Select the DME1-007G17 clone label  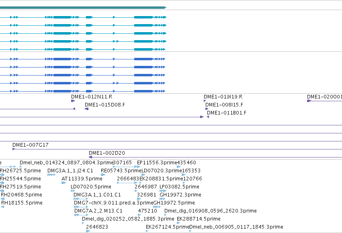[x=31, y=145]
